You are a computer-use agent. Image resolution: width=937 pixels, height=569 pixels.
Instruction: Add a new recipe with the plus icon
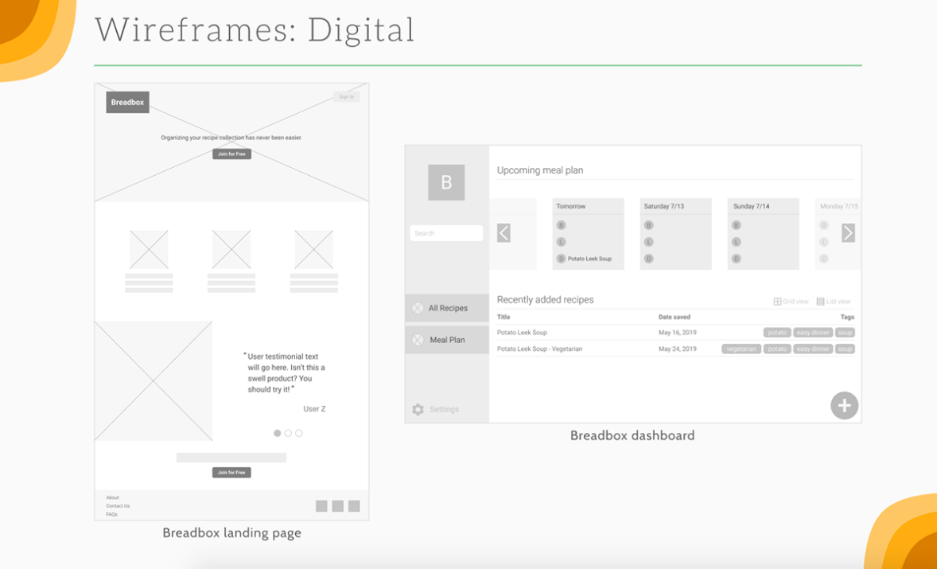click(x=844, y=405)
